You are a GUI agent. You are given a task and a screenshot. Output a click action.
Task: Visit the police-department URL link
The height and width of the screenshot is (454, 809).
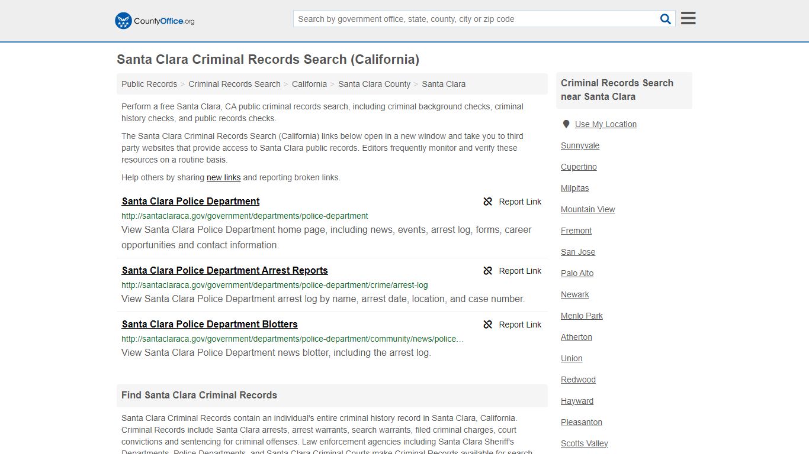point(245,216)
